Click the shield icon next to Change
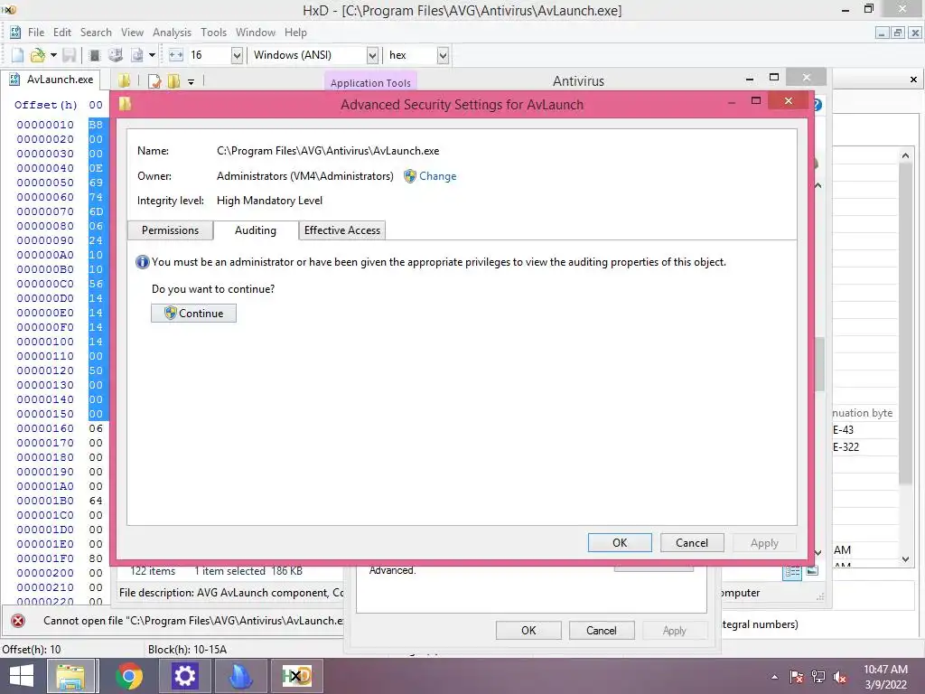The width and height of the screenshot is (925, 694). tap(410, 176)
